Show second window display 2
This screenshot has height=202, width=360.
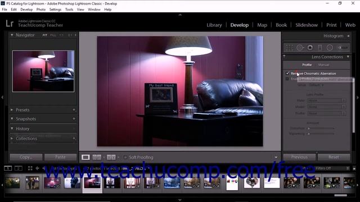pos(19,168)
